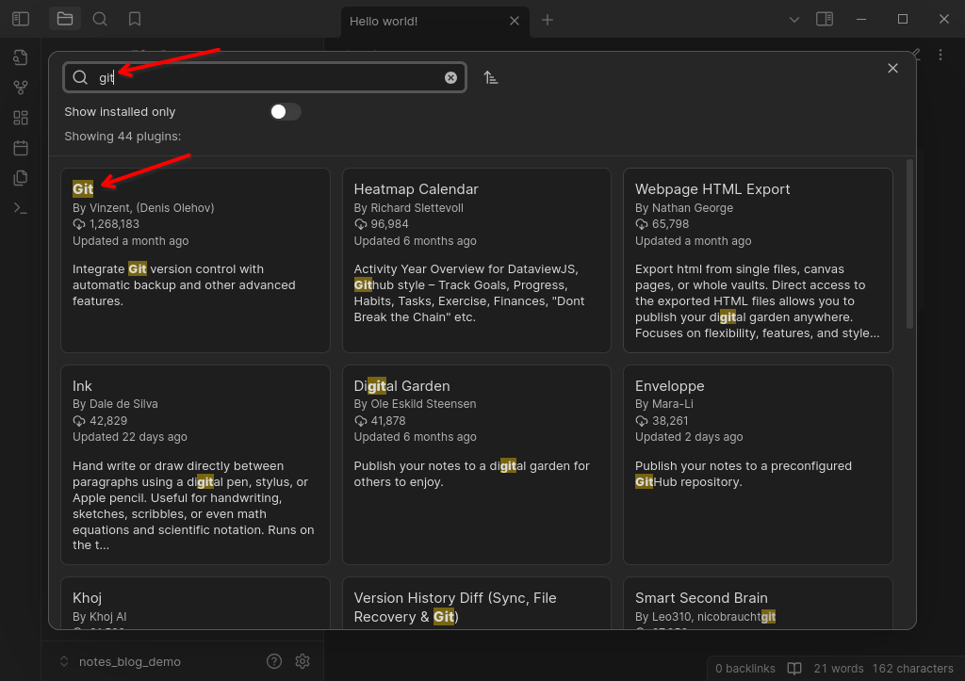Image resolution: width=965 pixels, height=681 pixels.
Task: Toggle reading view book icon
Action: [794, 668]
